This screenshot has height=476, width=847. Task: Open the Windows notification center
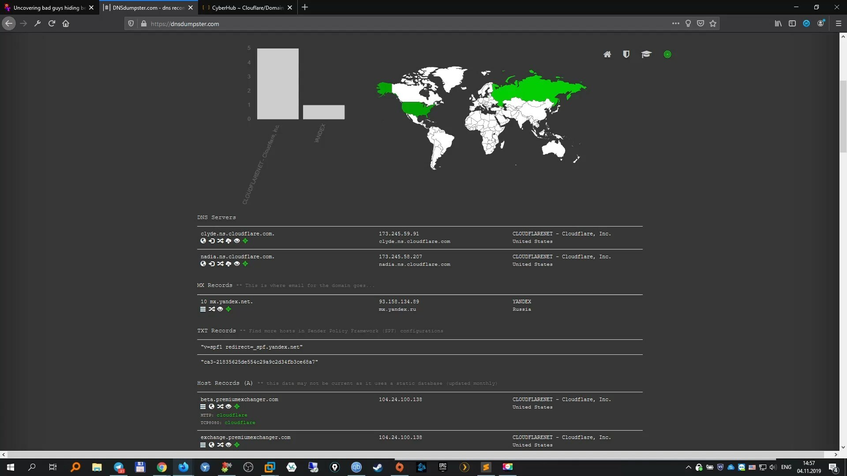click(x=833, y=467)
